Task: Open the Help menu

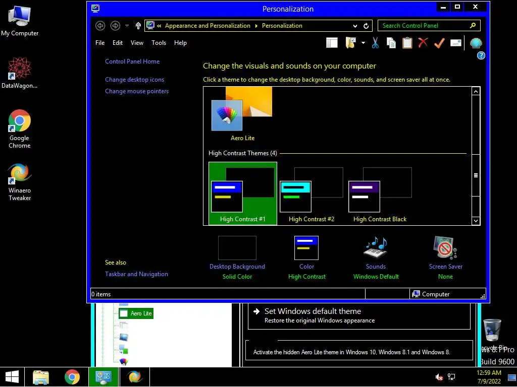Action: [x=180, y=43]
